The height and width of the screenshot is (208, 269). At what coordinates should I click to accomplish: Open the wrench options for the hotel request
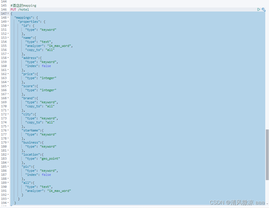(264, 9)
